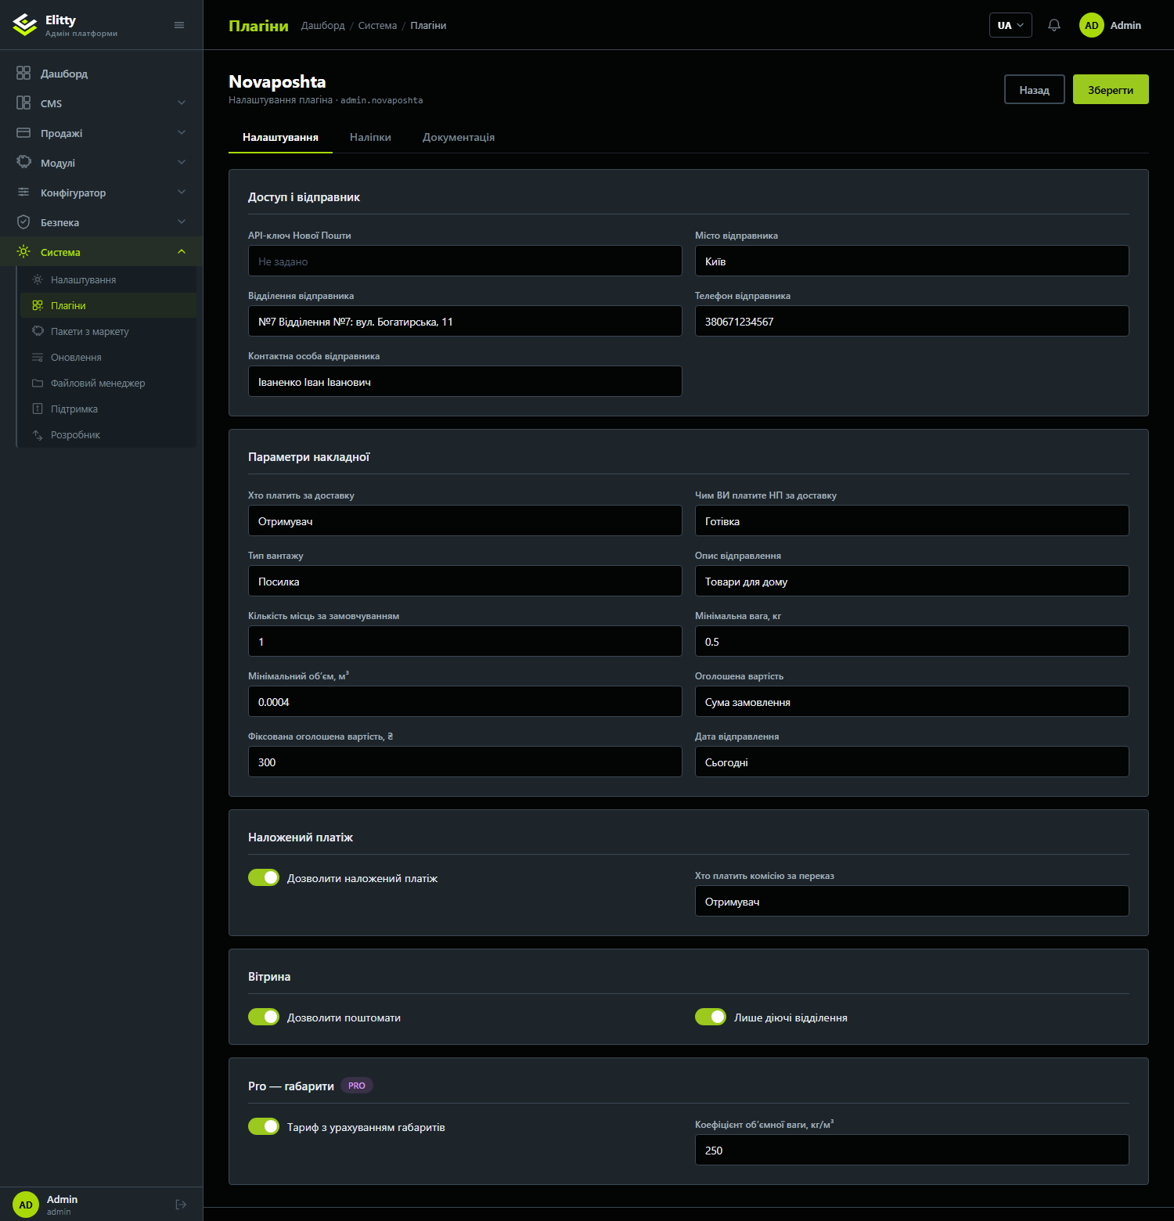Click the Elitty logo icon
This screenshot has height=1221, width=1174.
25,25
